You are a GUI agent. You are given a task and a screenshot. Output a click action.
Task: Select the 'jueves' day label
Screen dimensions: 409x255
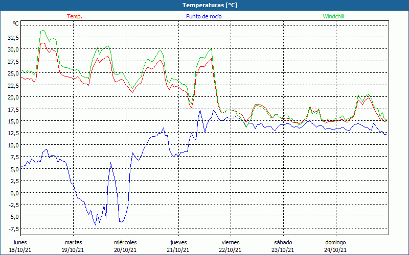point(178,242)
